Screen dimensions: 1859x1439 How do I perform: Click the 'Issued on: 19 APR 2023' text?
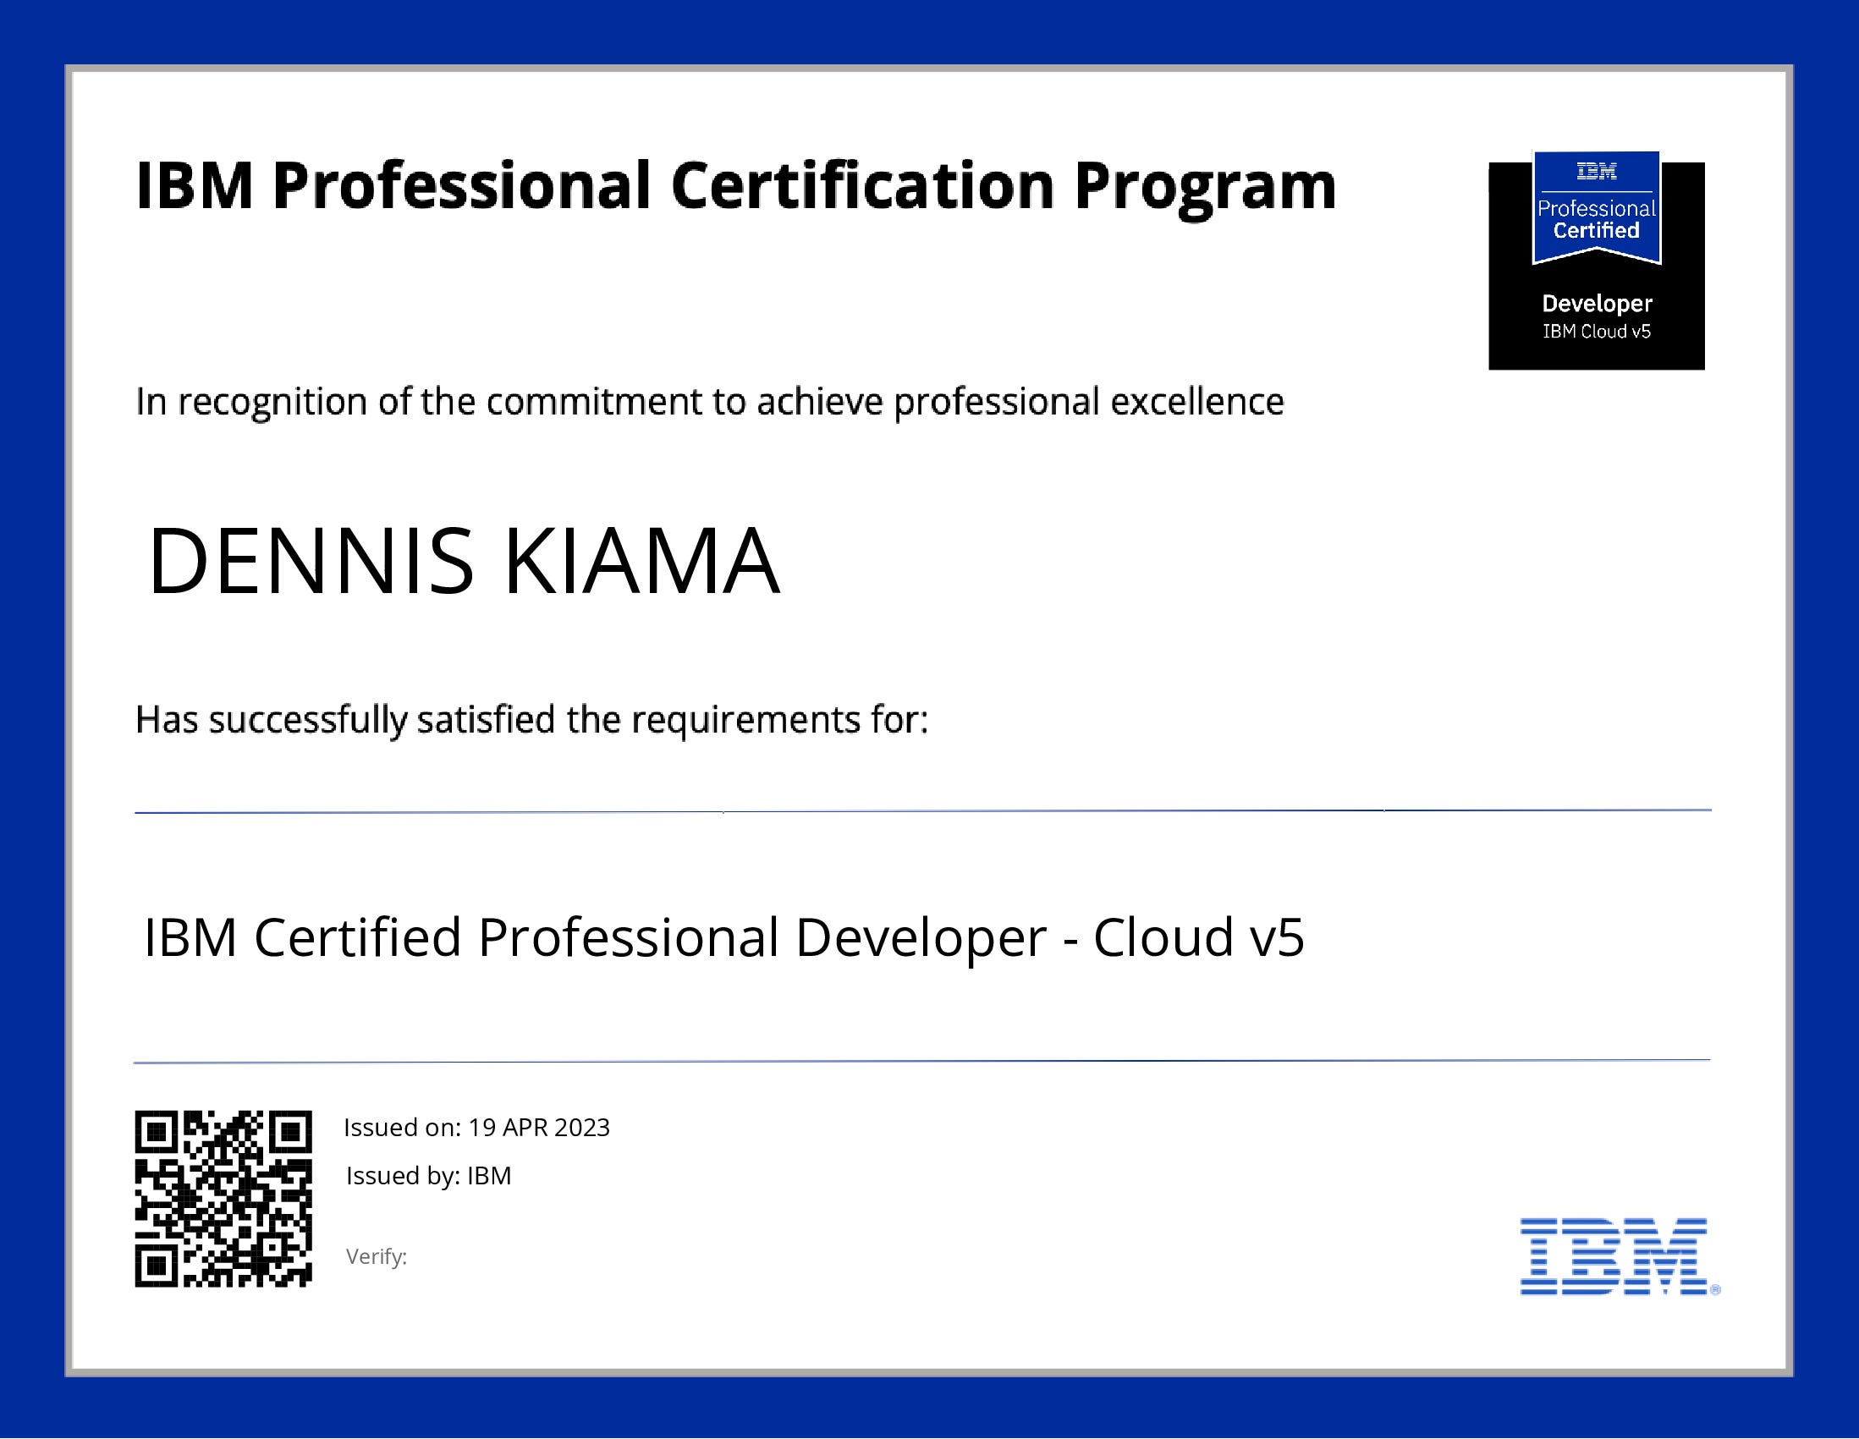(x=476, y=1128)
